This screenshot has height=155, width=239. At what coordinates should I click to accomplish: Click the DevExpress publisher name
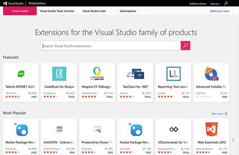tap(49, 93)
